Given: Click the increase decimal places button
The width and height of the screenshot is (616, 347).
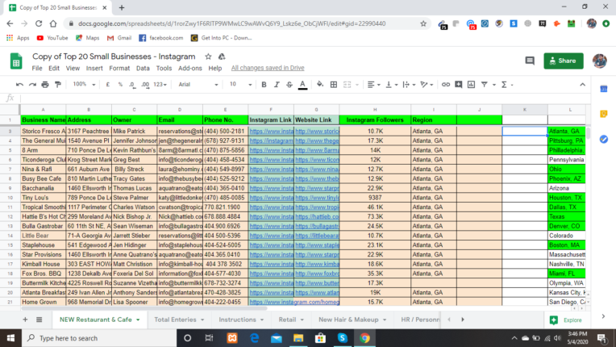Looking at the screenshot, I should coord(145,85).
